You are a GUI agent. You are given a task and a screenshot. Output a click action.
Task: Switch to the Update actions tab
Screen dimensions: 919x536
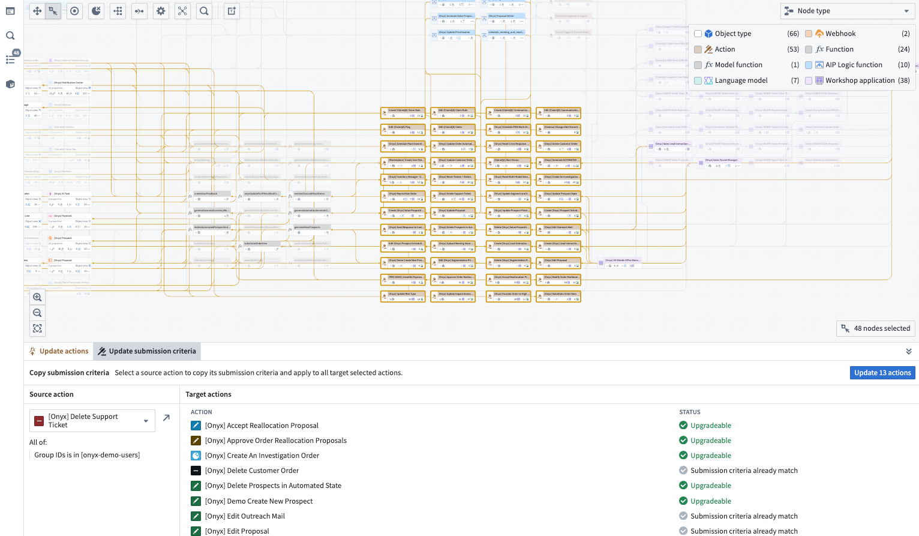(58, 351)
